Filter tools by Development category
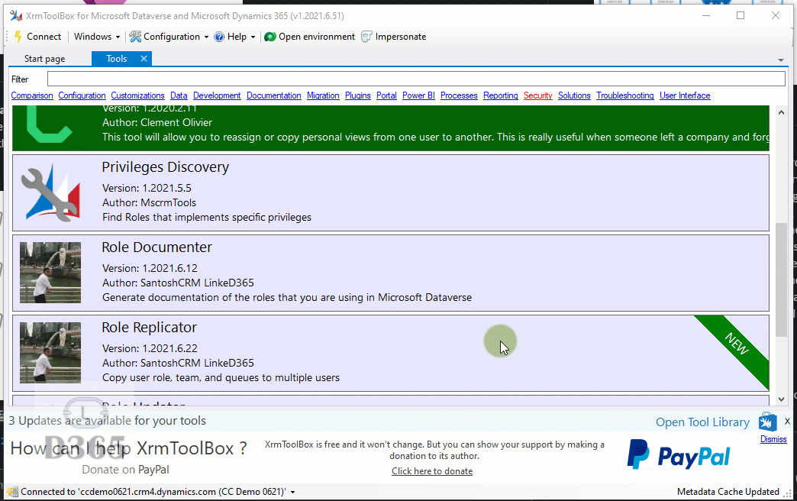This screenshot has width=797, height=501. point(217,95)
